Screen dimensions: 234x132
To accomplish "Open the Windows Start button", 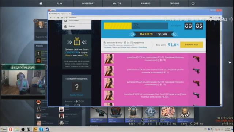I will (x=4, y=129).
